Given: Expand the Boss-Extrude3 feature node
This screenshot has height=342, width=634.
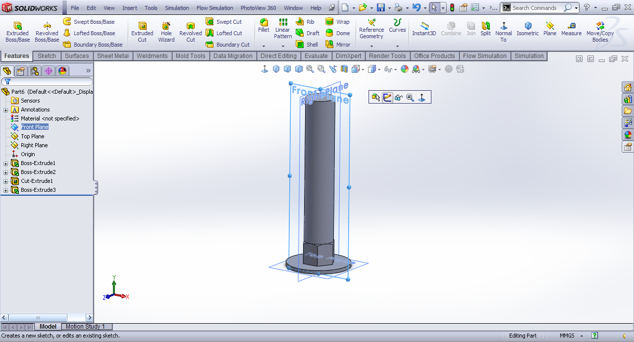Looking at the screenshot, I should (x=5, y=190).
